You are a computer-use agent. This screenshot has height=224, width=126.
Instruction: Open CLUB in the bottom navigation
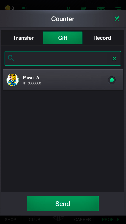34,219
